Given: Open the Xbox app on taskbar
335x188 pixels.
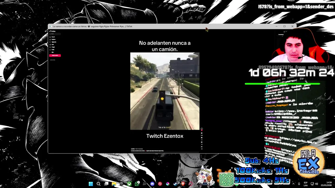Looking at the screenshot, I should [x=129, y=184].
